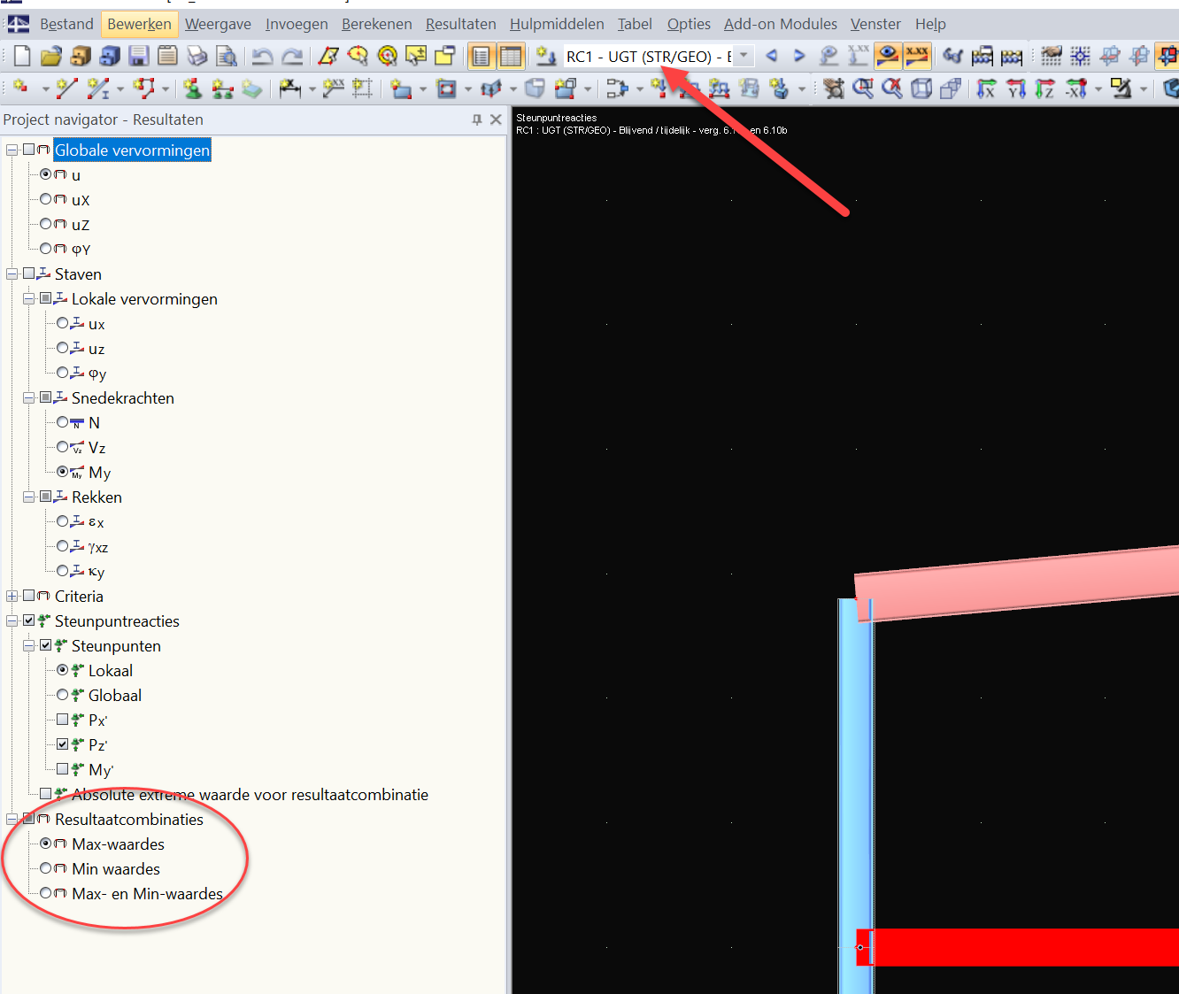Select Max- en Min-waardes option
This screenshot has width=1179, height=994.
[x=46, y=893]
